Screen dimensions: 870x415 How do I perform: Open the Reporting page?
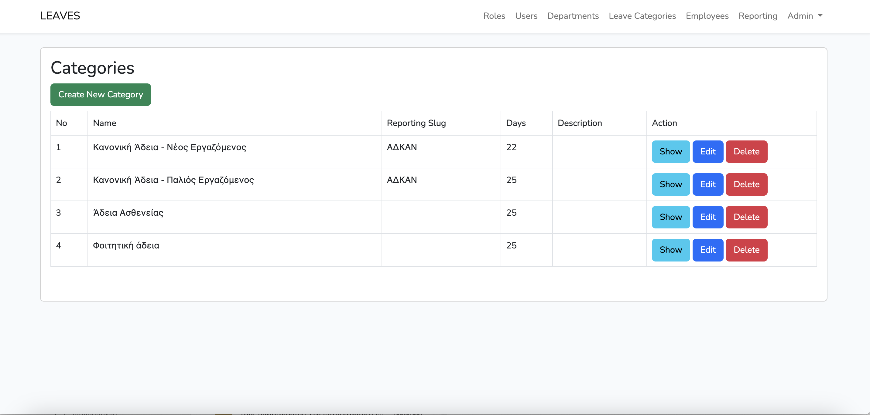pyautogui.click(x=758, y=16)
